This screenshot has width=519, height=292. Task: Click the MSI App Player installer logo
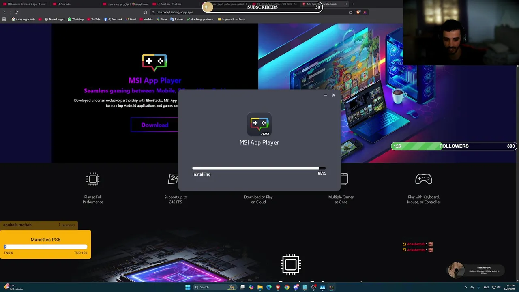pyautogui.click(x=259, y=124)
